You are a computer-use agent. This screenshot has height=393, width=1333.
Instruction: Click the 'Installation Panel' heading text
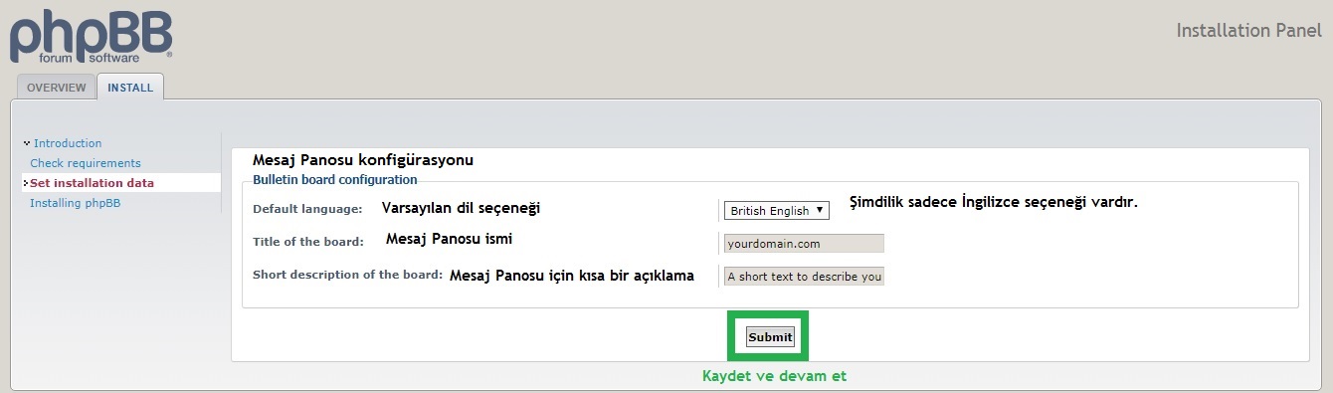(1249, 30)
